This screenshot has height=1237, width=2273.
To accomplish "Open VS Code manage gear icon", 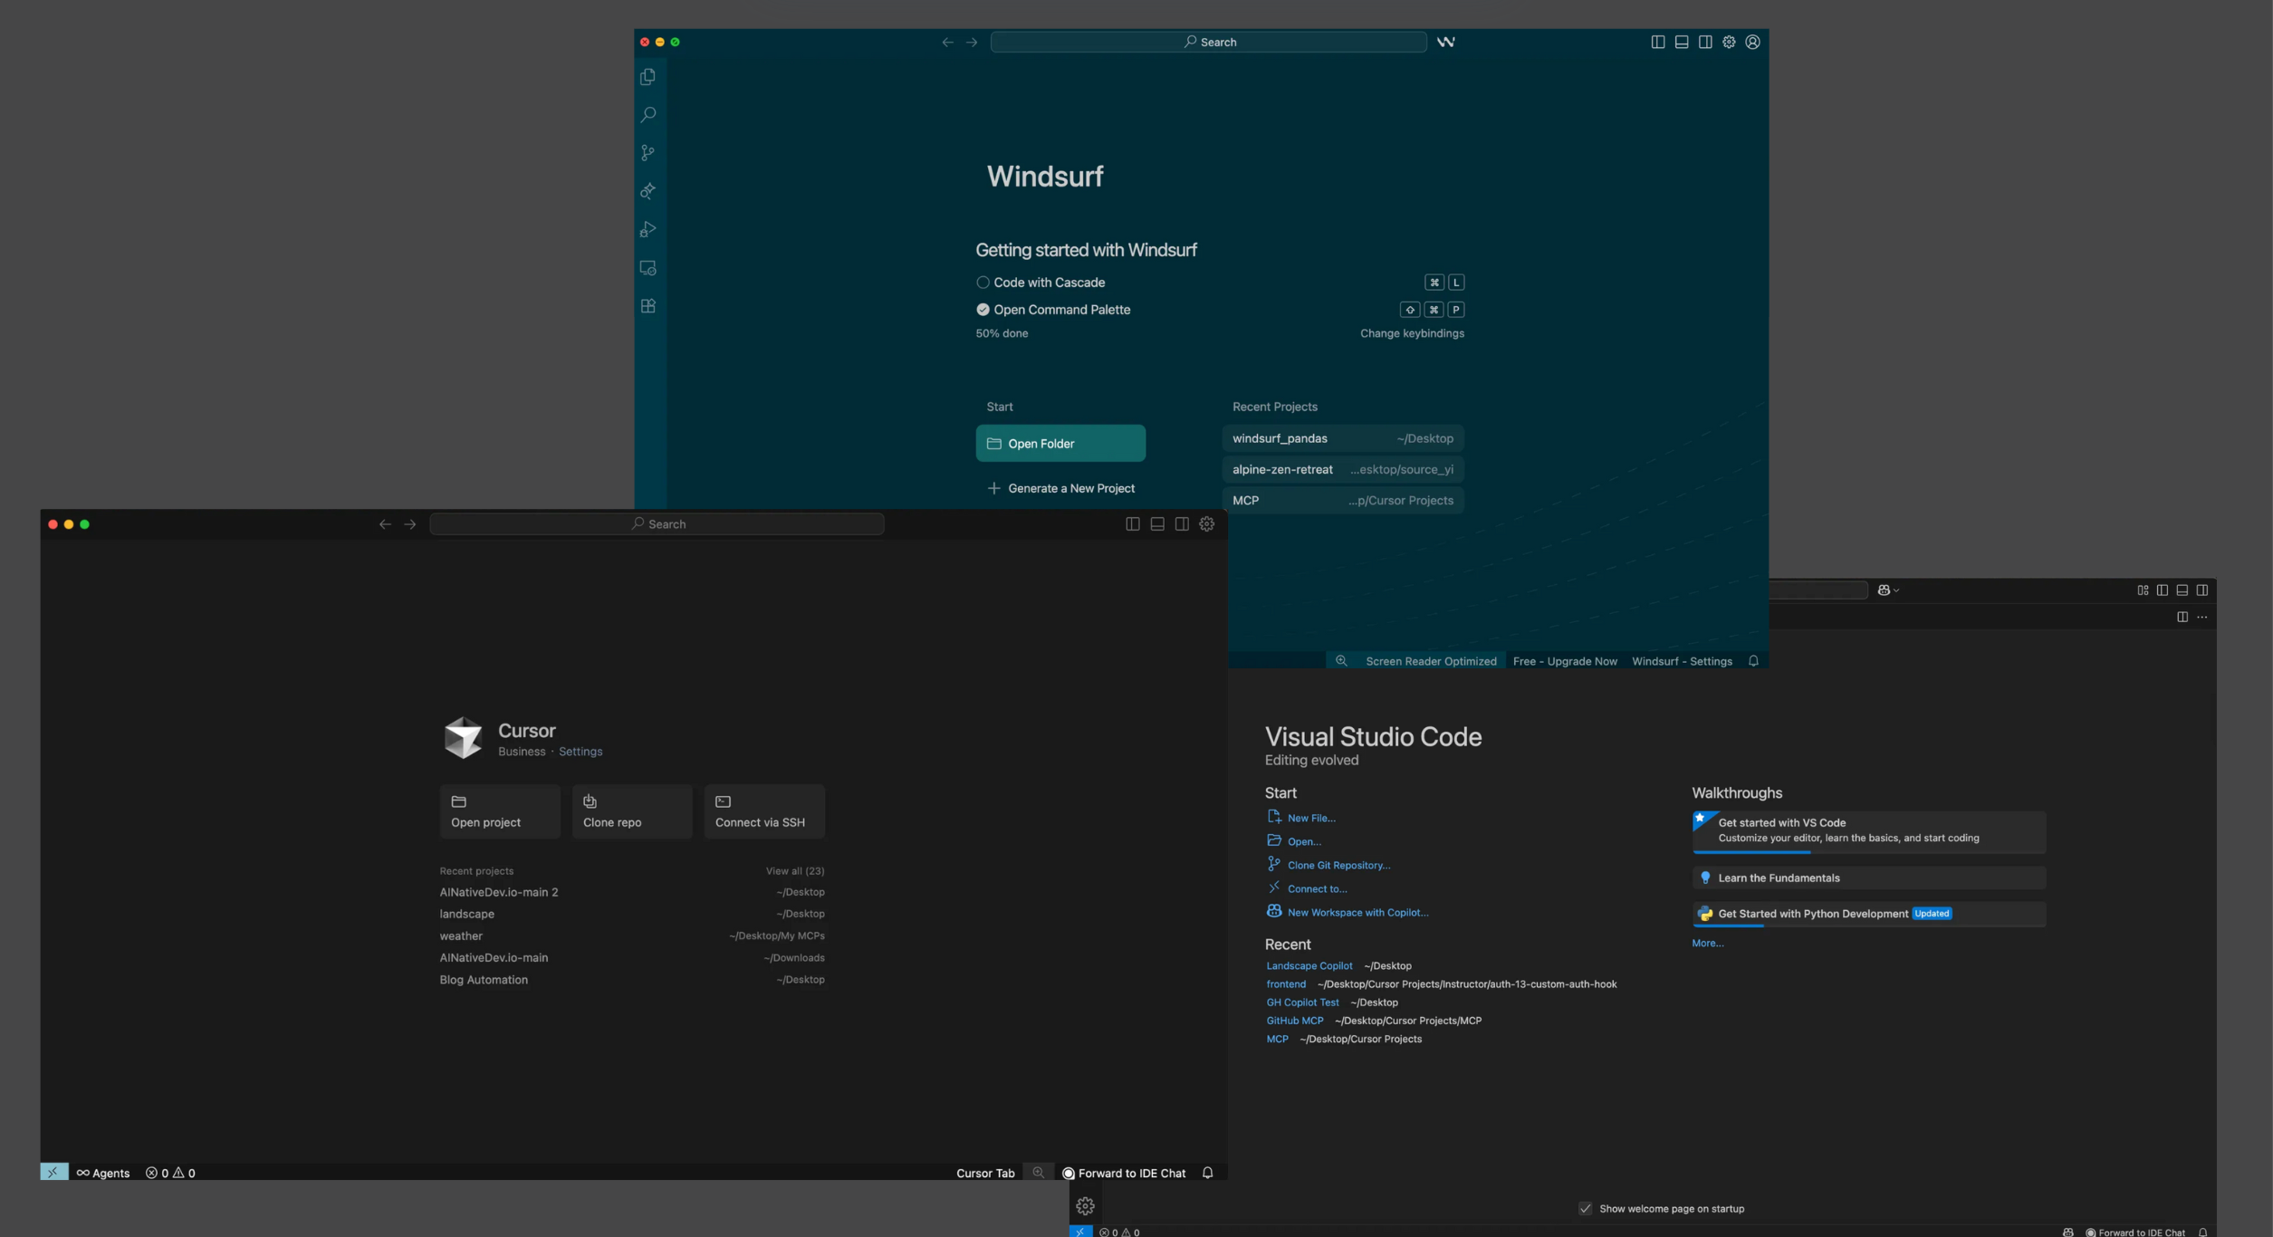I will [x=1085, y=1206].
